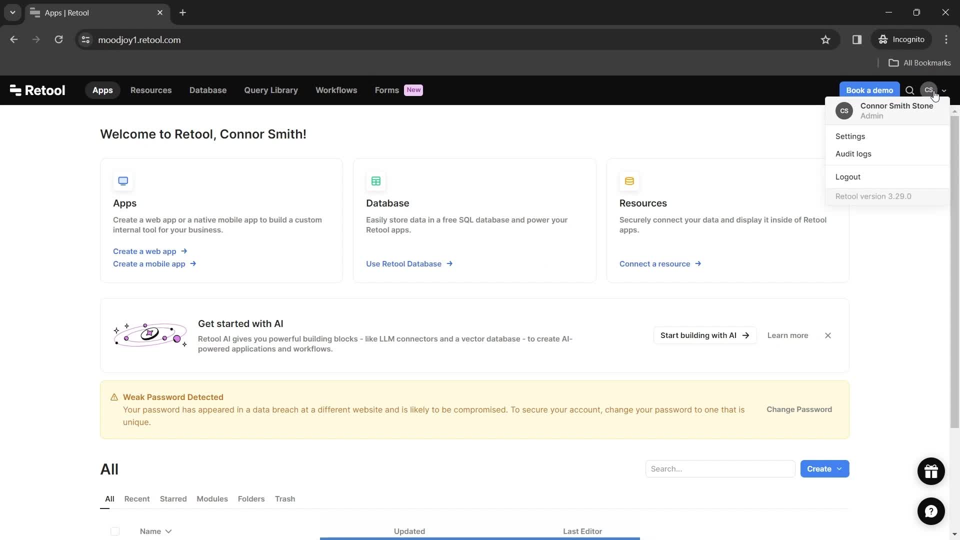Select the warning triangle weak password icon
The width and height of the screenshot is (960, 540).
coord(114,397)
